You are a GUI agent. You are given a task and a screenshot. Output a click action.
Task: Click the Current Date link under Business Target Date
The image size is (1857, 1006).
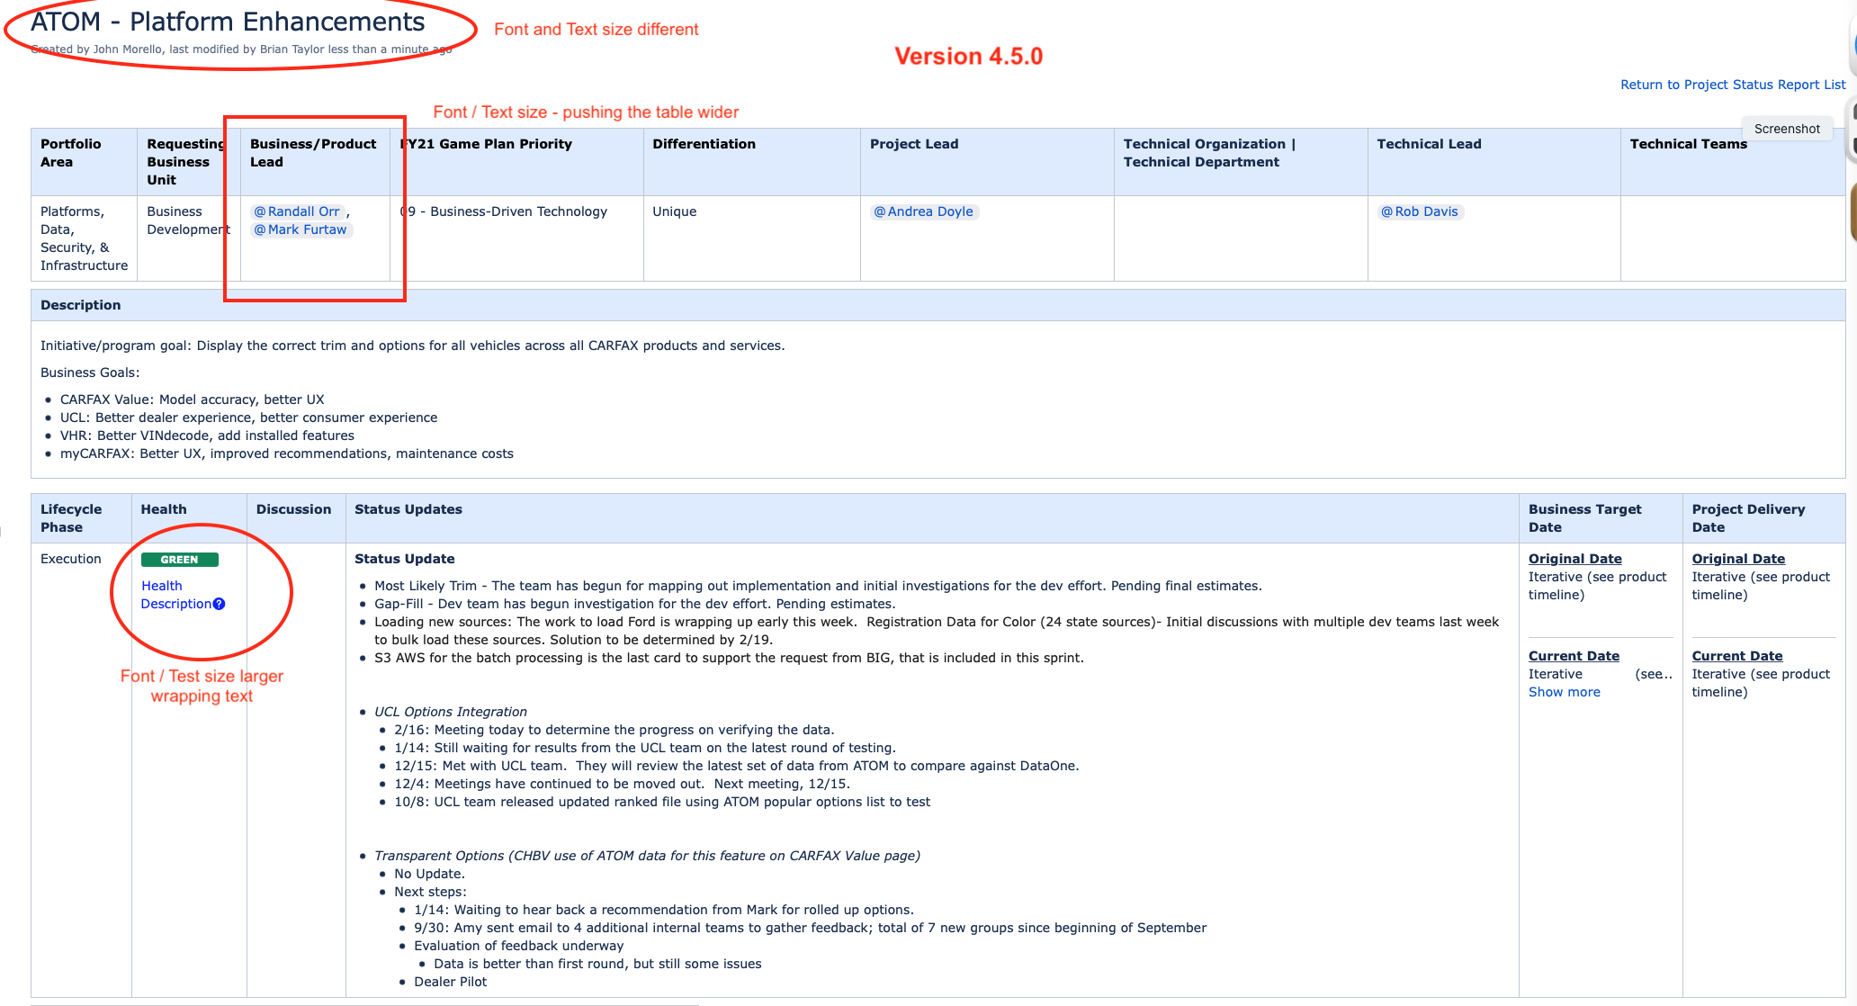click(x=1573, y=655)
